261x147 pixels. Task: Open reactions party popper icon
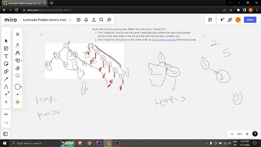pyautogui.click(x=230, y=20)
